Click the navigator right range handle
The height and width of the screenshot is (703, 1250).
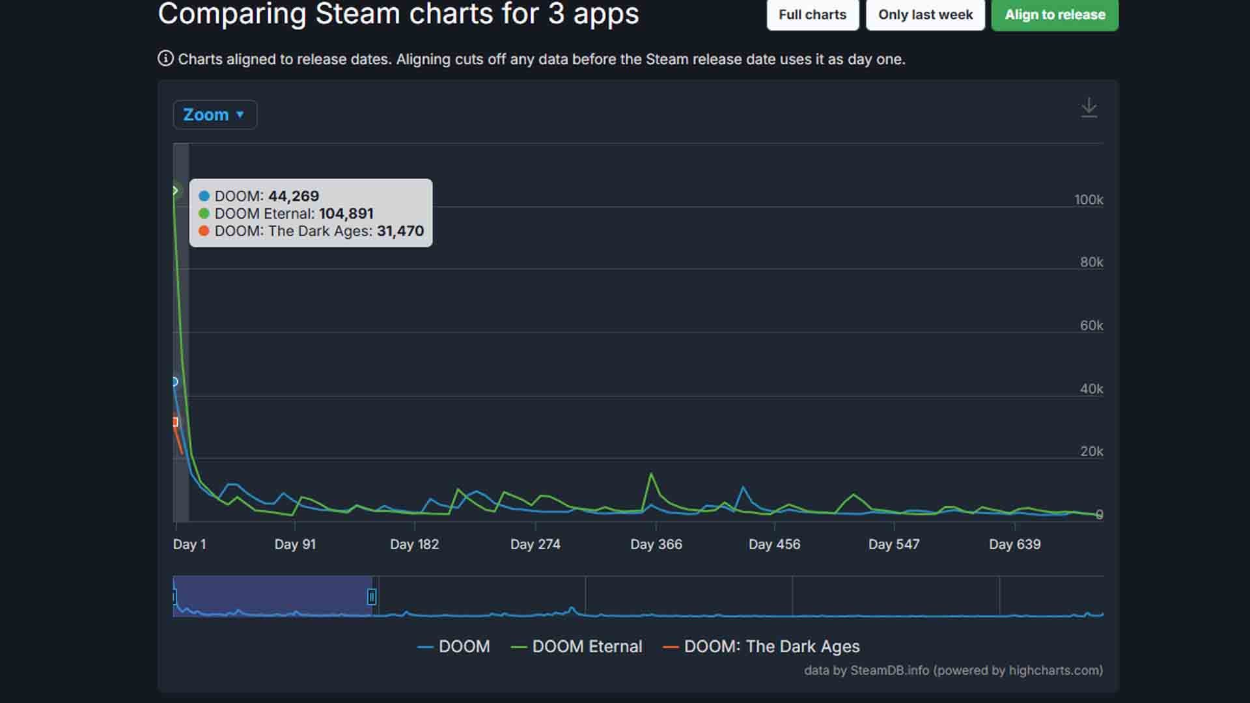tap(372, 596)
